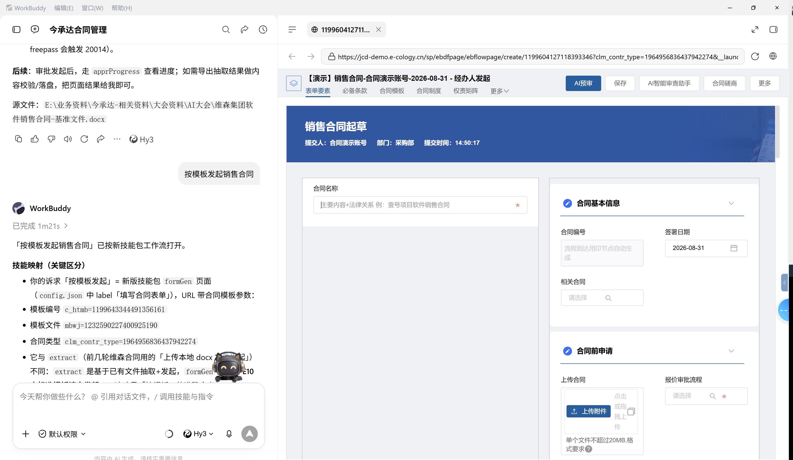Open the calendar picker for 签署日期
This screenshot has width=793, height=460.
coord(733,248)
